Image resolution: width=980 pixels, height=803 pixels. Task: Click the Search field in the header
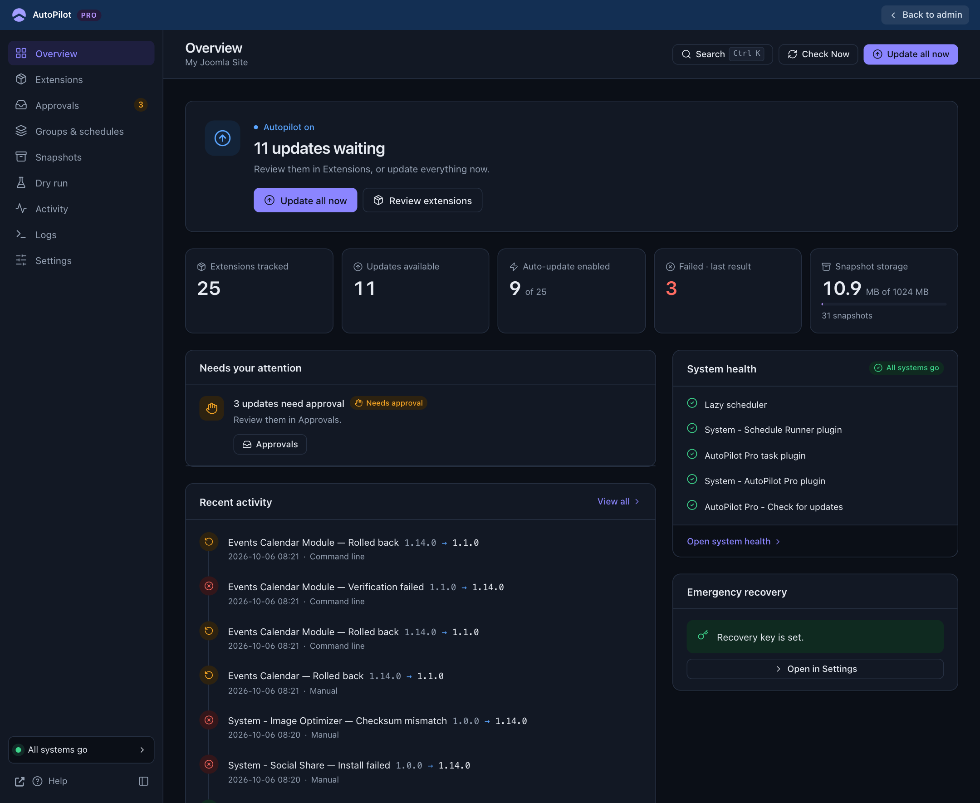722,54
